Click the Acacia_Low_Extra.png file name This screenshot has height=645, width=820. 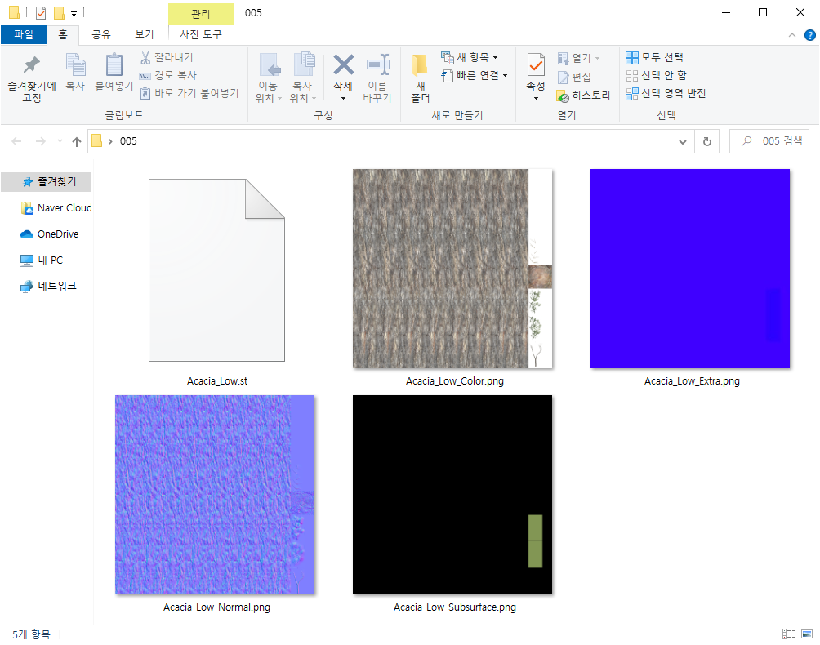click(692, 381)
